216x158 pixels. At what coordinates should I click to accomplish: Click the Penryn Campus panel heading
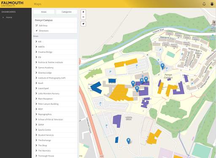point(43,20)
